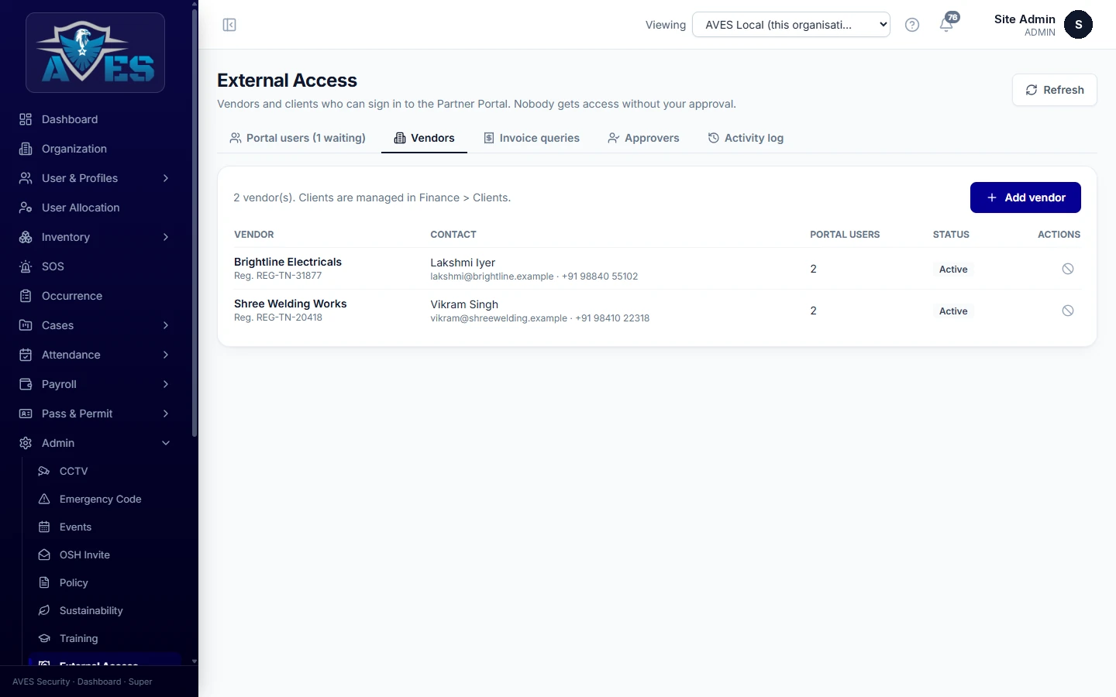This screenshot has width=1116, height=697.
Task: Open the Approvers tab
Action: click(643, 138)
